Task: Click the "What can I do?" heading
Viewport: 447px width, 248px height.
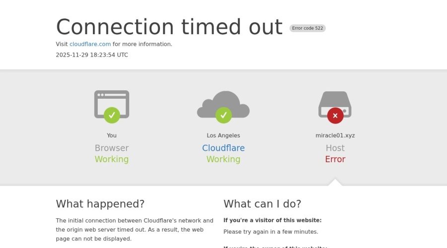Action: (262, 204)
